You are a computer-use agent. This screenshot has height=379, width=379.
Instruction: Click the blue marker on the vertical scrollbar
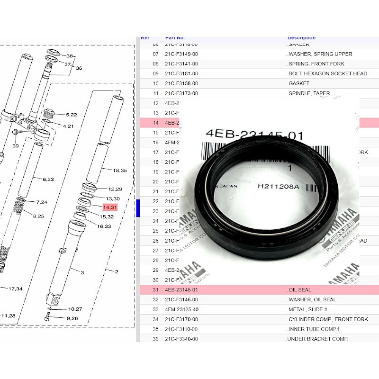pyautogui.click(x=138, y=208)
